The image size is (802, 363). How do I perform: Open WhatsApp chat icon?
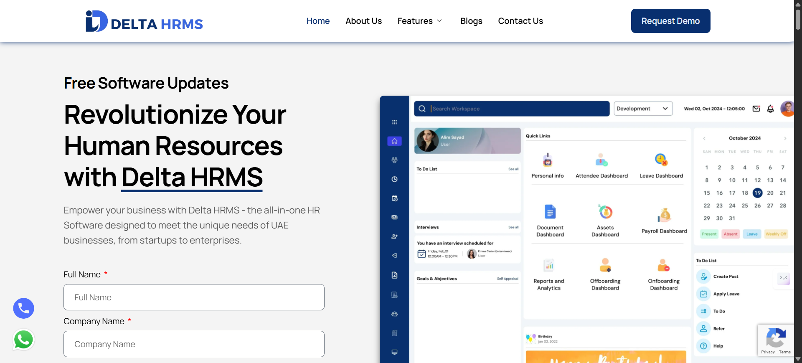point(23,340)
